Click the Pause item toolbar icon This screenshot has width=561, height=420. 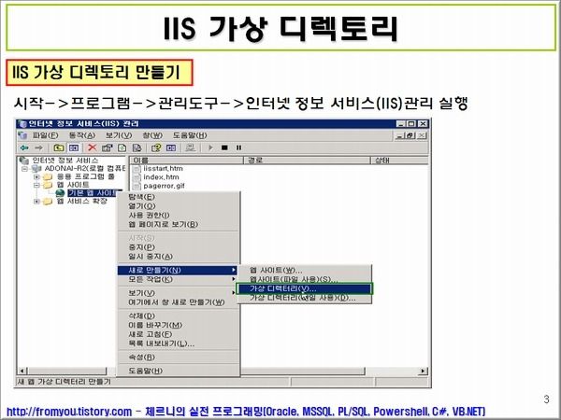pyautogui.click(x=238, y=147)
